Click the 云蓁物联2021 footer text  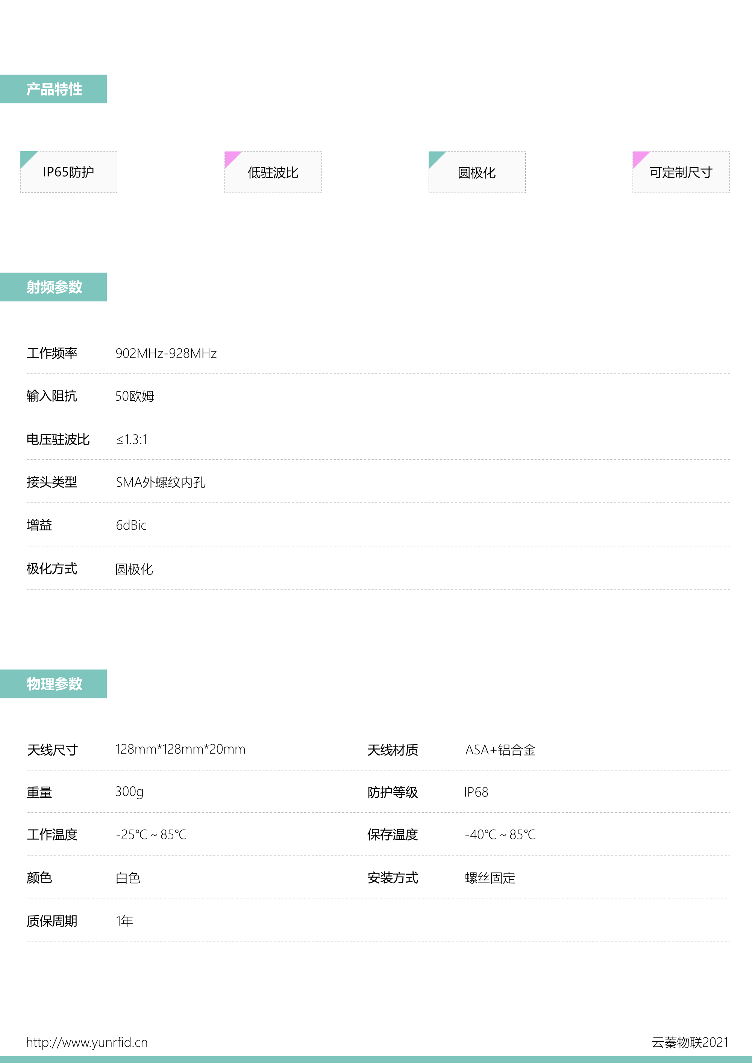(690, 1042)
